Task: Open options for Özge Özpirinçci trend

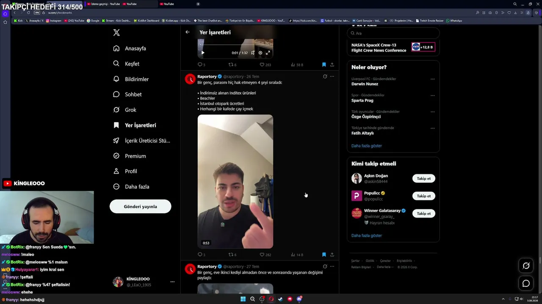Action: [432, 112]
